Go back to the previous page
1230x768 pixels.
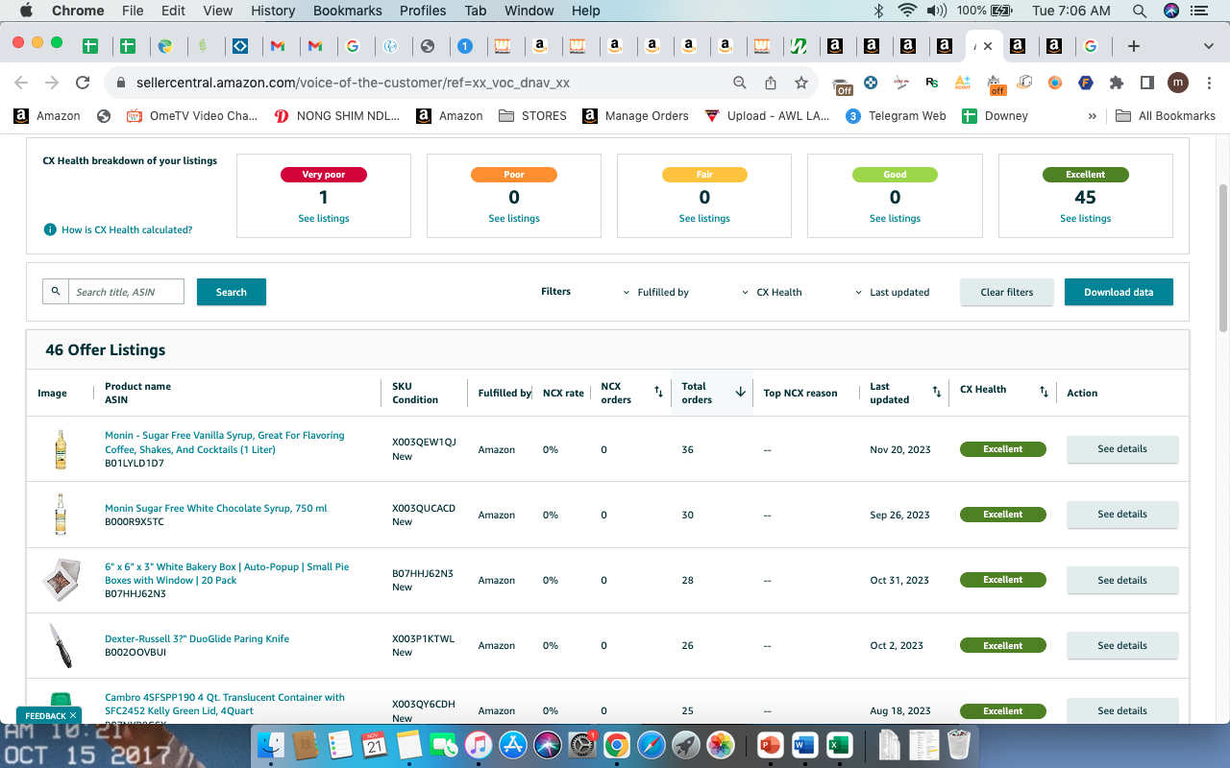[21, 83]
